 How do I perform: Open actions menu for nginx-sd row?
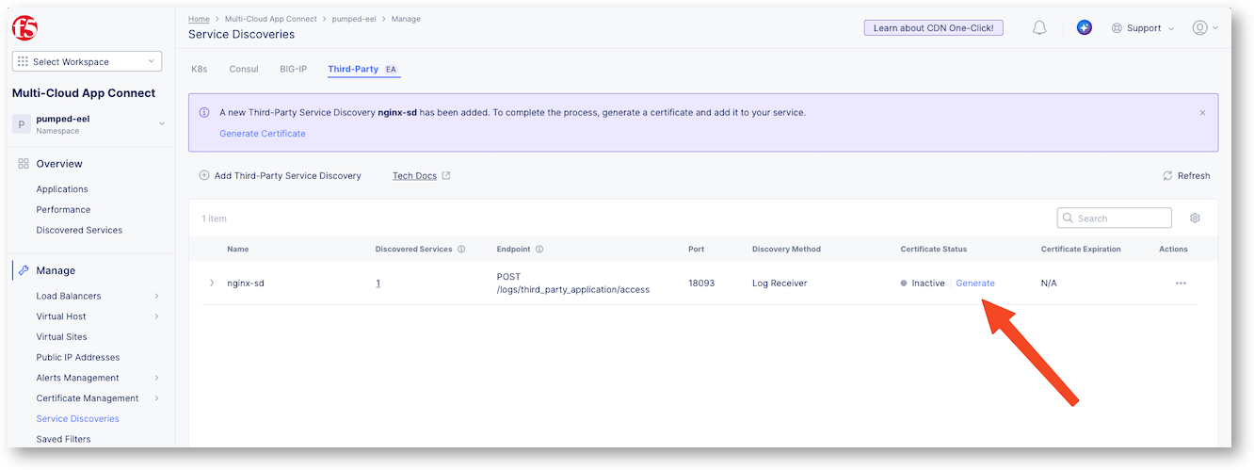tap(1181, 284)
